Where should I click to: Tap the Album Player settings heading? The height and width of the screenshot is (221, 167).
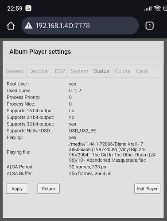click(x=40, y=52)
